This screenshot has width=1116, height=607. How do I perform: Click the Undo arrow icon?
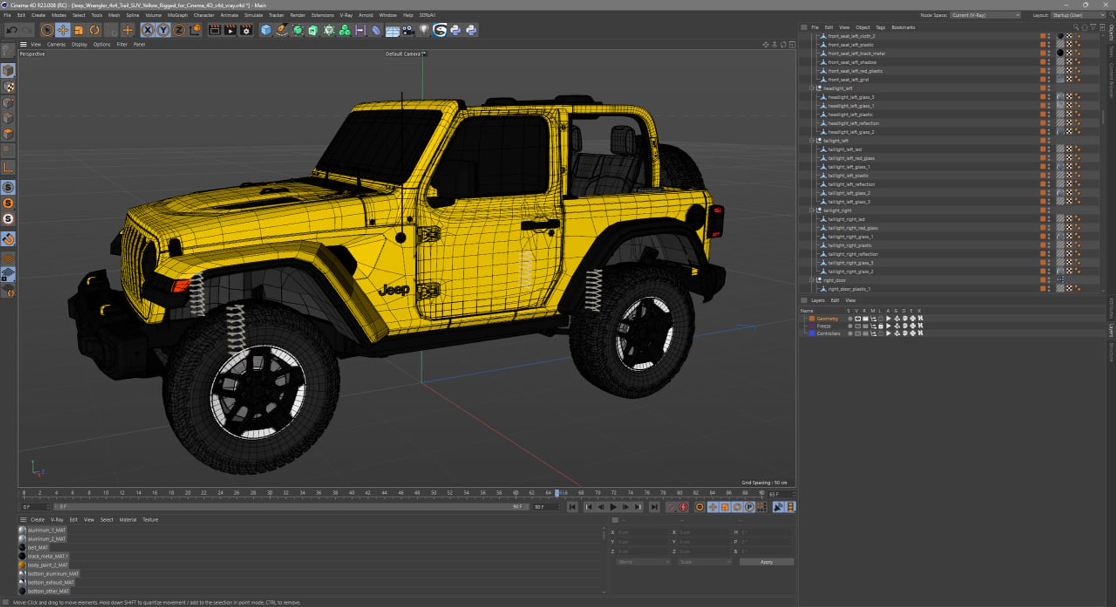click(12, 30)
